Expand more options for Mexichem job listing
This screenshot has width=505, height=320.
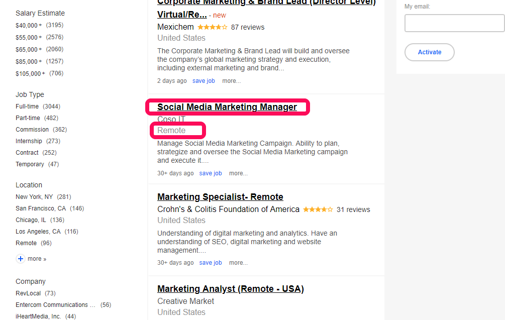coord(231,81)
